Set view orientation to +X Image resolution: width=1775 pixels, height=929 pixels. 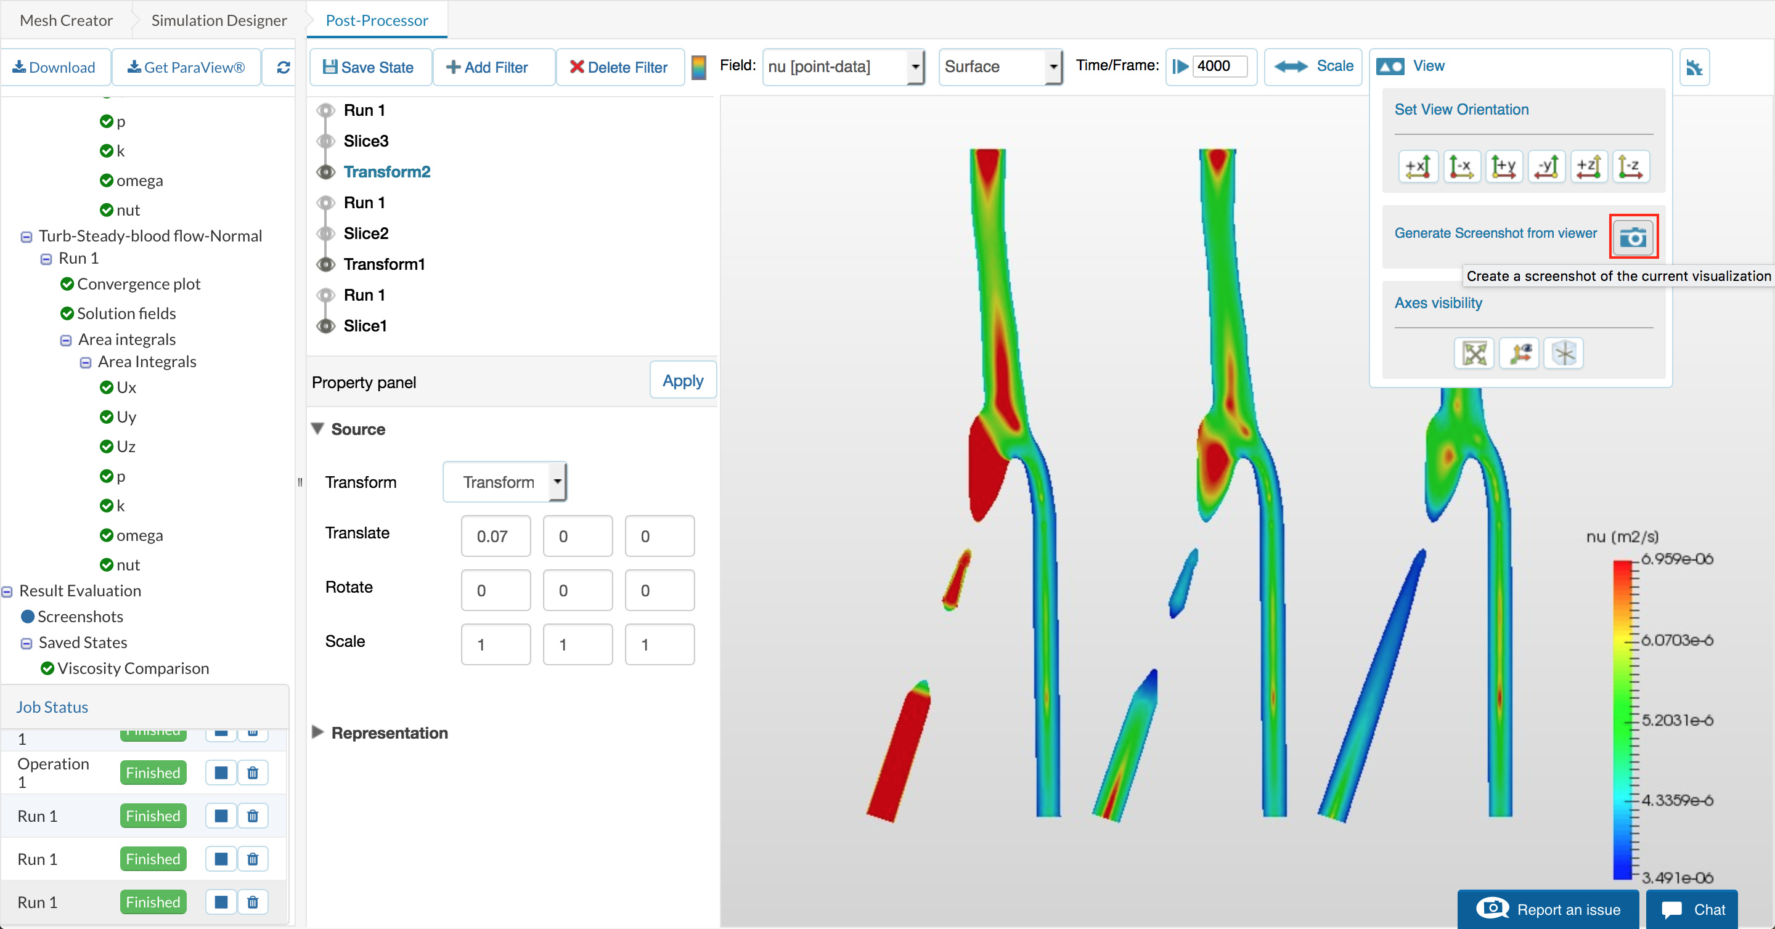1418,166
